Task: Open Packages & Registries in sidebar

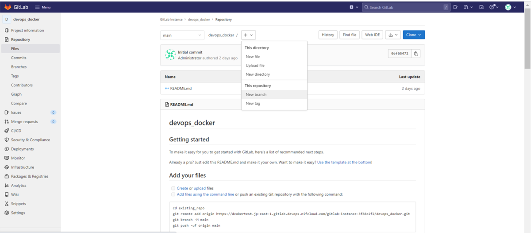Action: click(x=29, y=176)
